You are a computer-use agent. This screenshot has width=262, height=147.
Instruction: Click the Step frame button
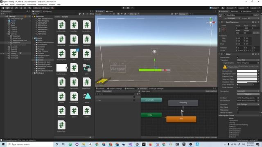132,8
